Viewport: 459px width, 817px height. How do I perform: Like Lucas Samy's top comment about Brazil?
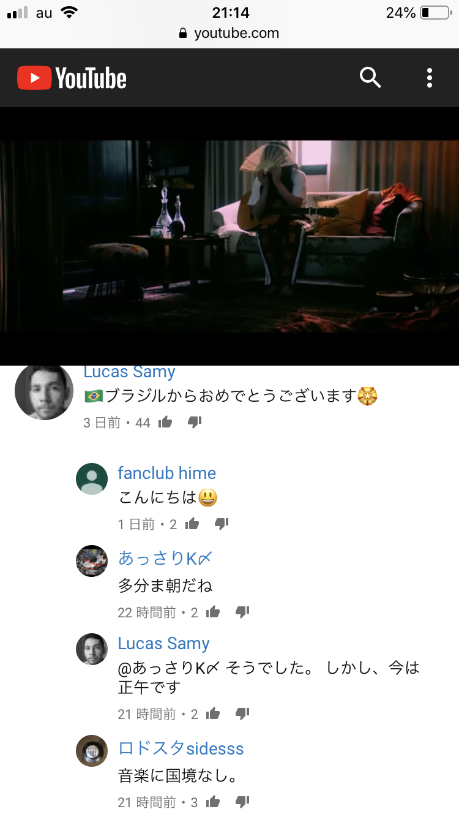click(165, 422)
